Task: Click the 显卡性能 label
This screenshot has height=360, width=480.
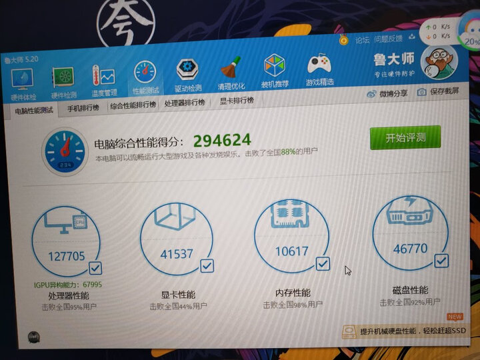Action: (x=178, y=295)
